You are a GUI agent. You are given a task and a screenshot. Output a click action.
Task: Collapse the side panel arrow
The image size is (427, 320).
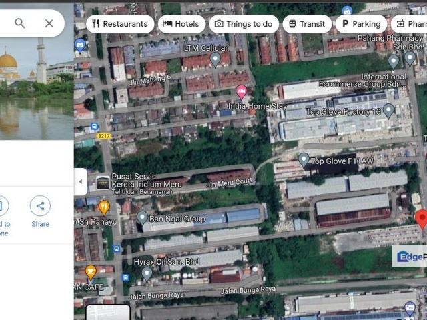pyautogui.click(x=81, y=181)
